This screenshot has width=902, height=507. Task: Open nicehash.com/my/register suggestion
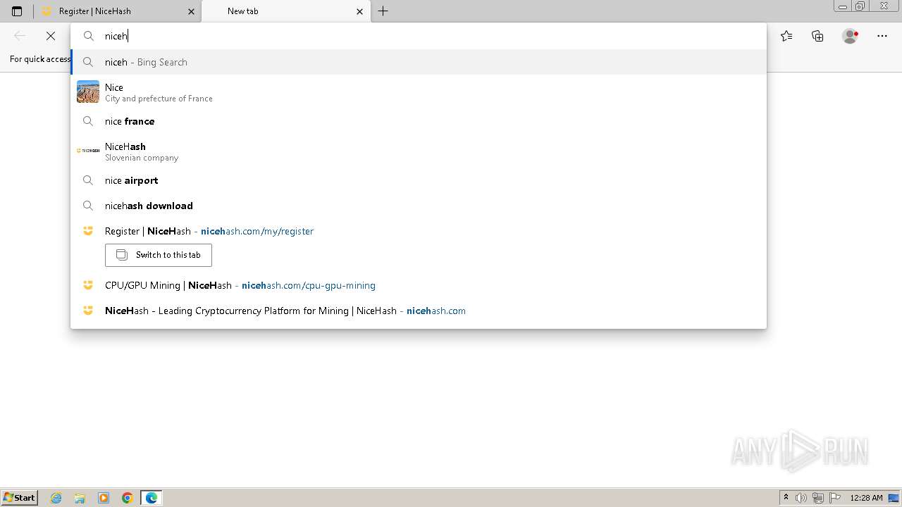tap(419, 231)
